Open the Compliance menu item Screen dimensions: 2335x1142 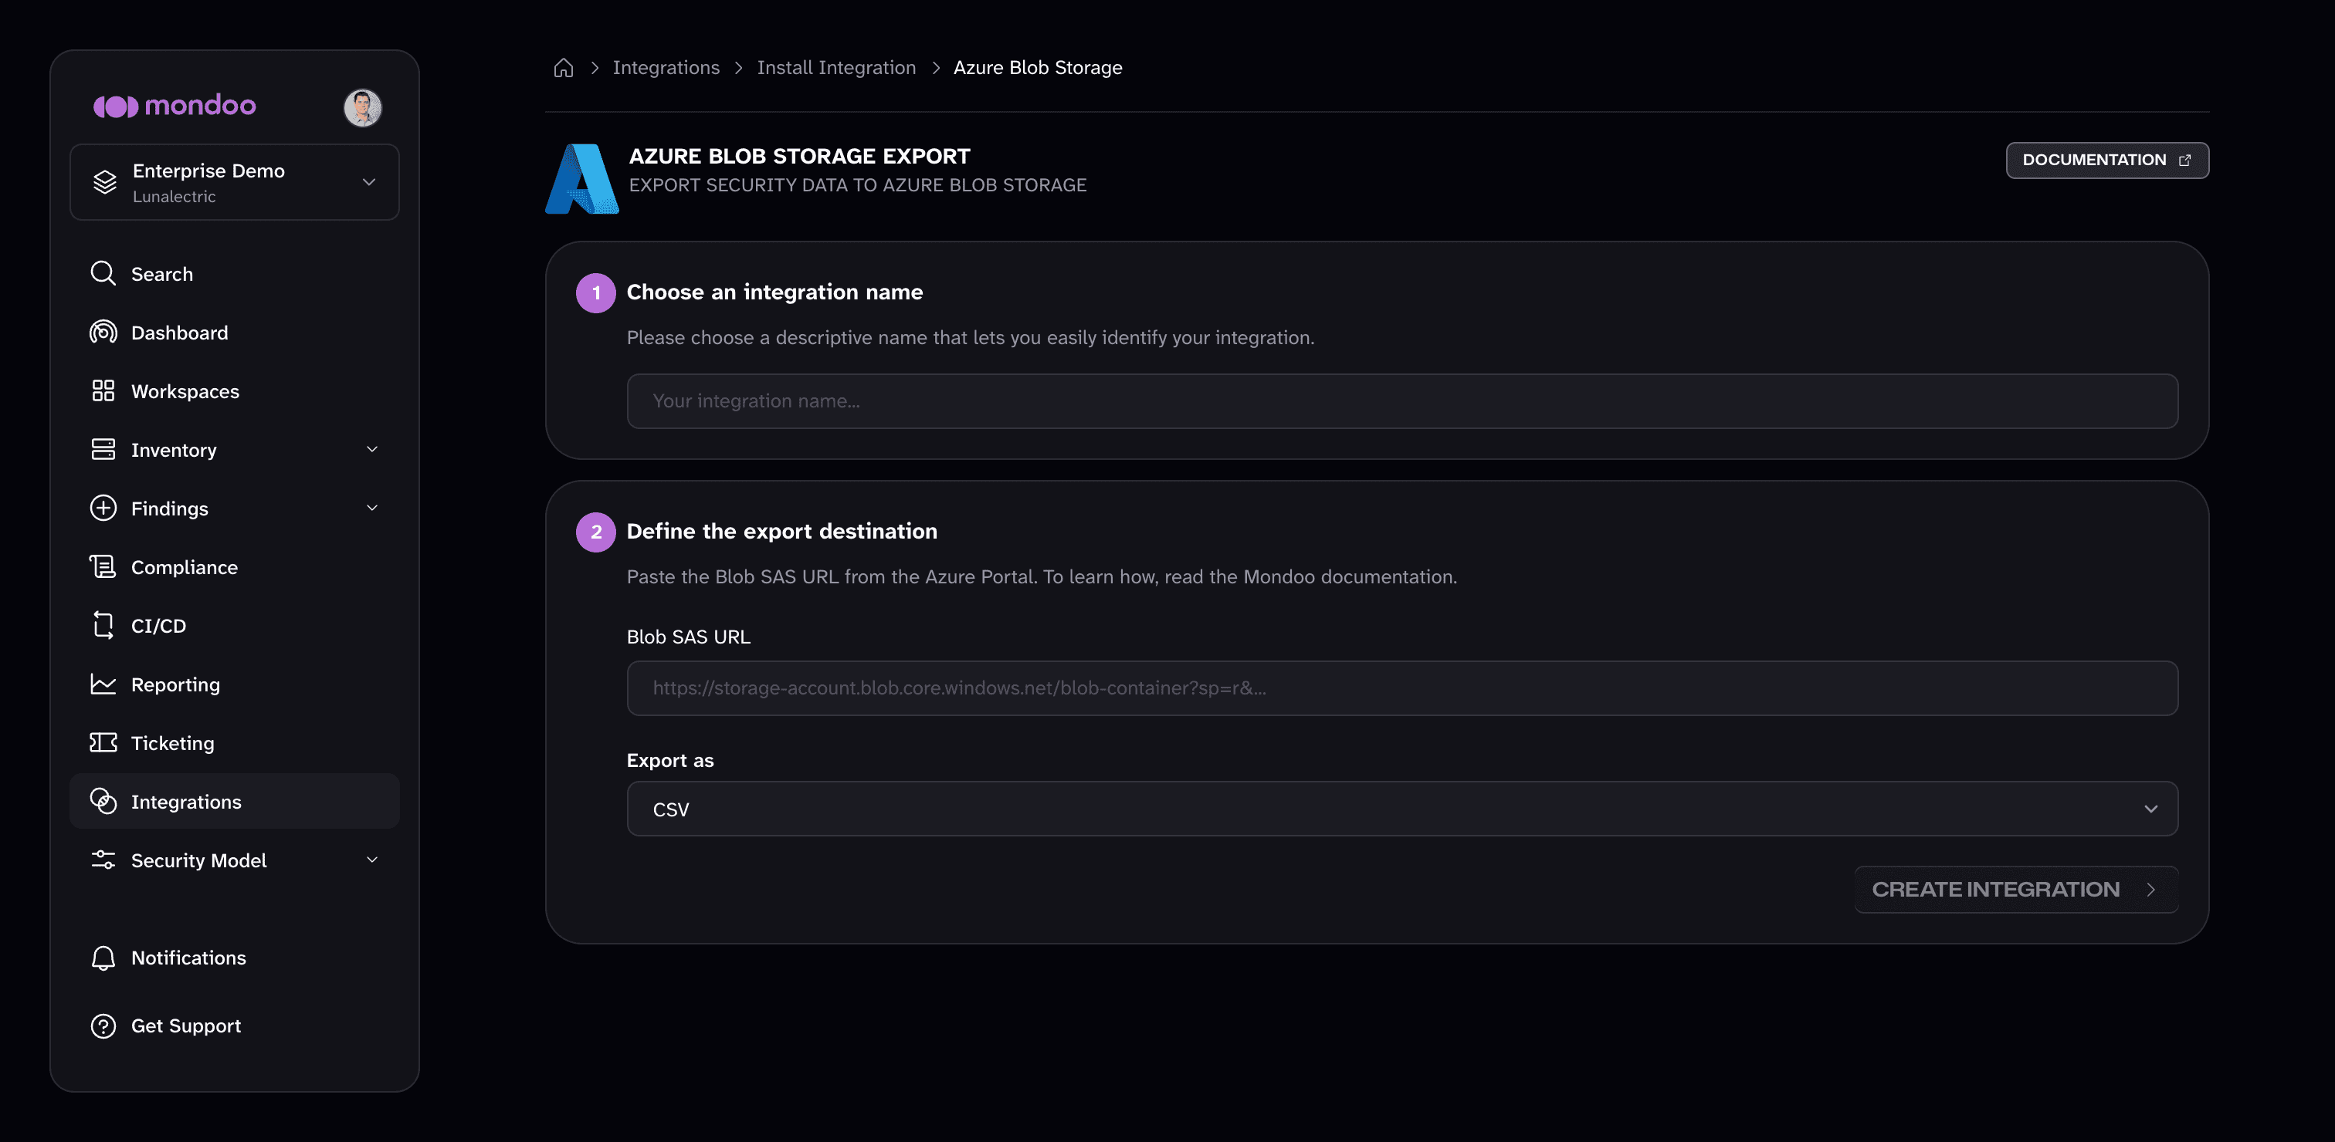234,567
